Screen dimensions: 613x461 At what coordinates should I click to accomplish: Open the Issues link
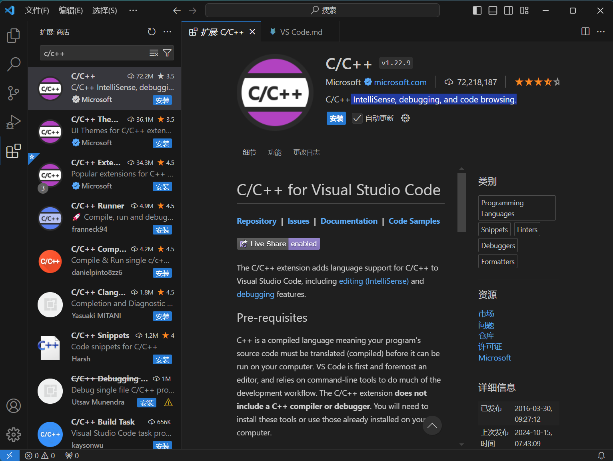tap(298, 221)
